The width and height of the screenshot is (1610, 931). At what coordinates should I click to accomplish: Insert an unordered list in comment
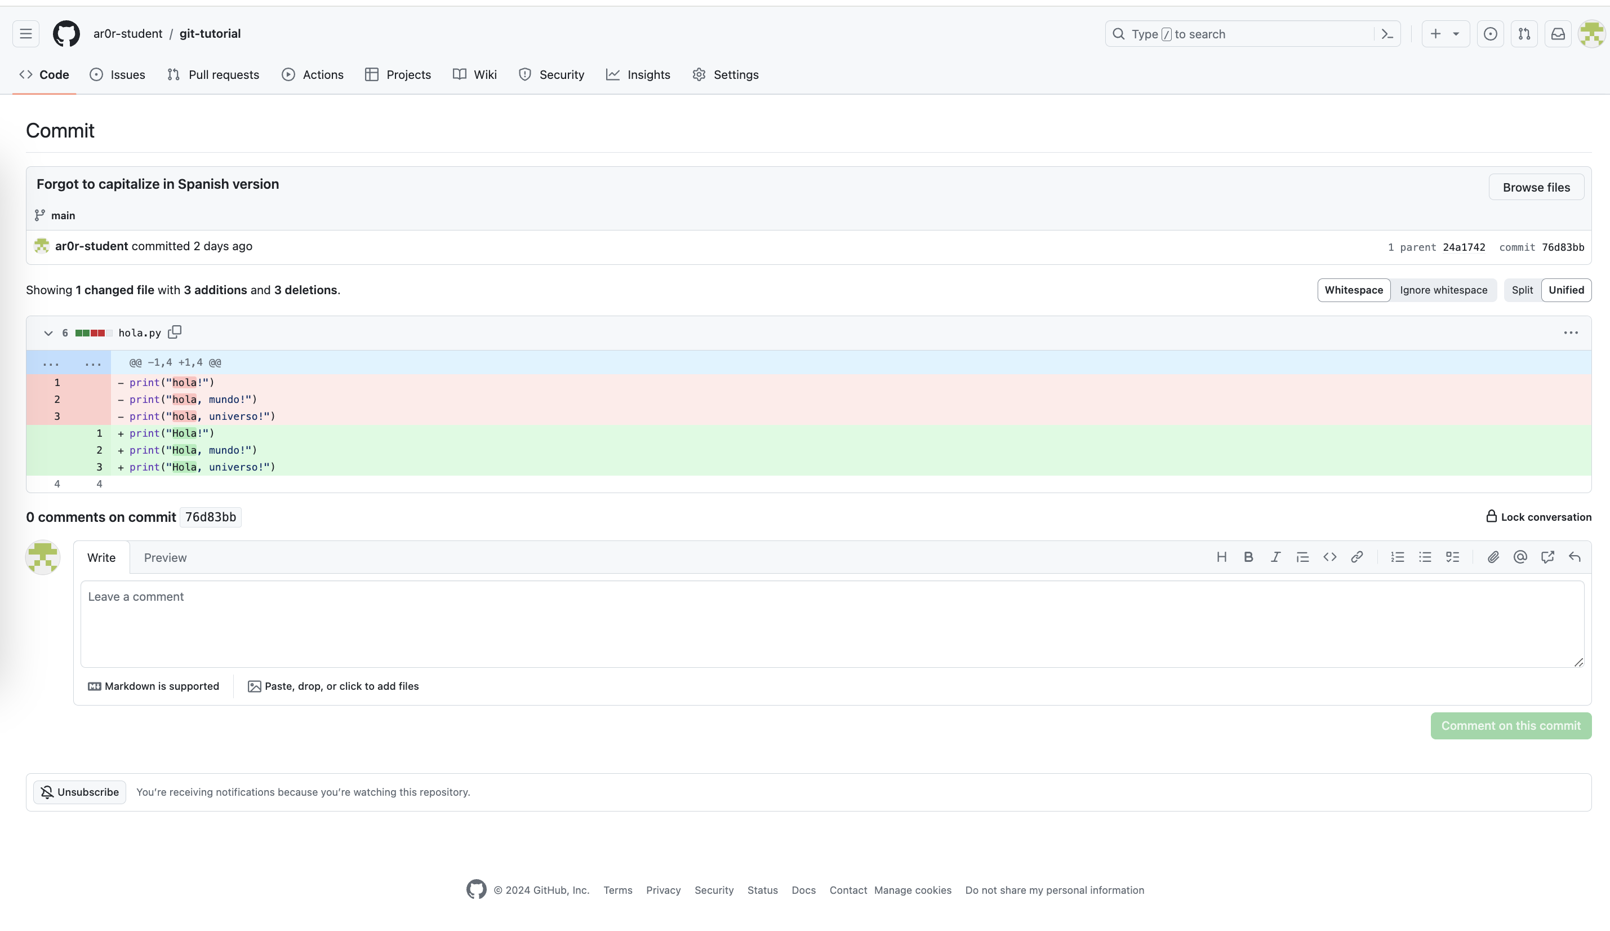(x=1425, y=557)
